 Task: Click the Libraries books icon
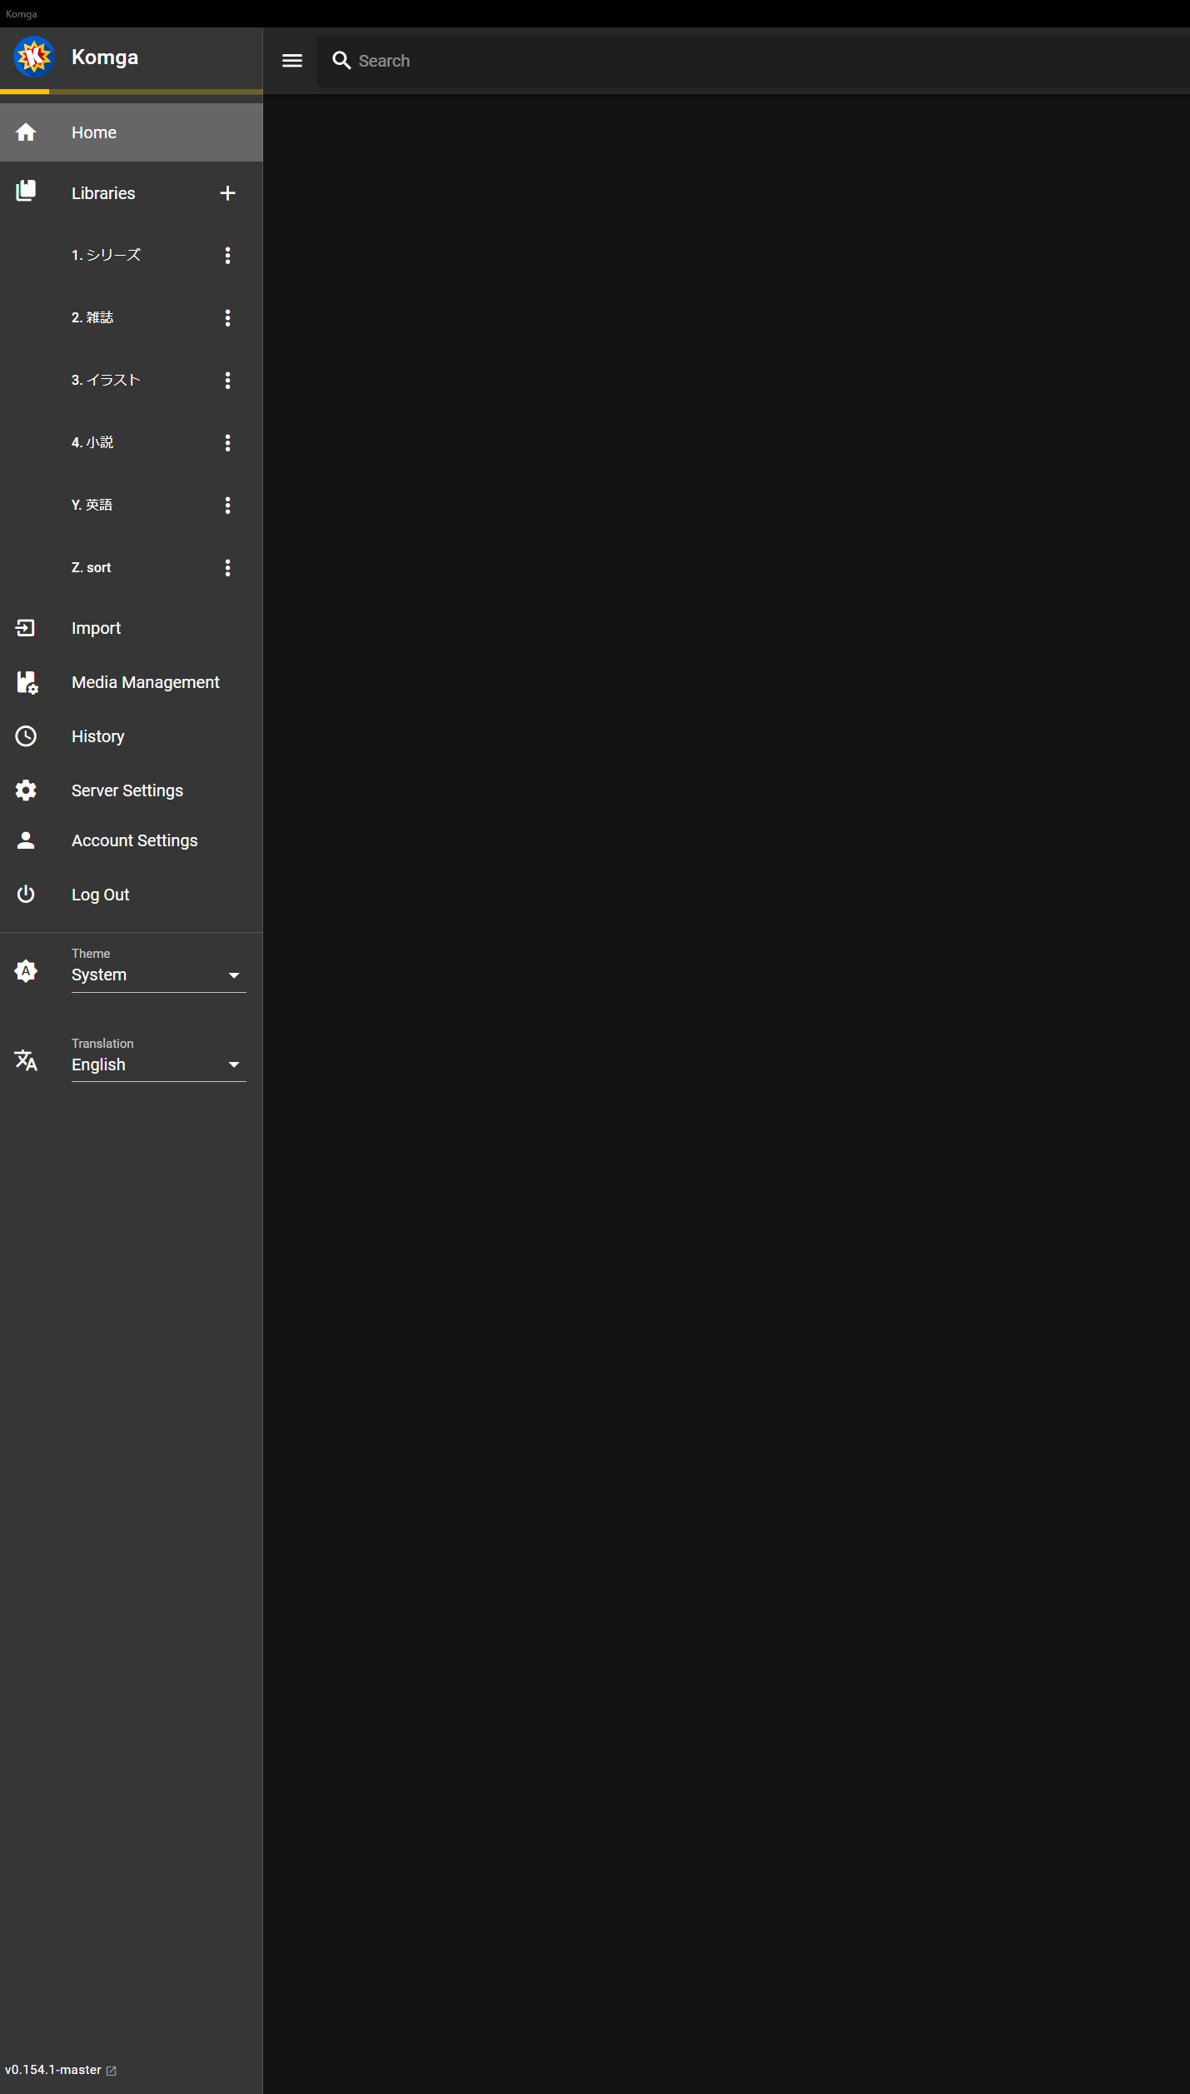(26, 191)
